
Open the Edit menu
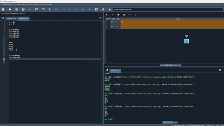pos(5,5)
